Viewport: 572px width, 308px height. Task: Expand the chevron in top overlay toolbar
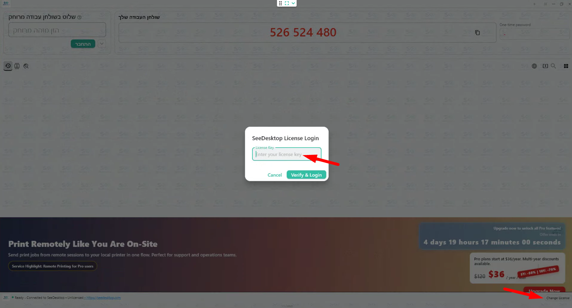click(x=293, y=3)
